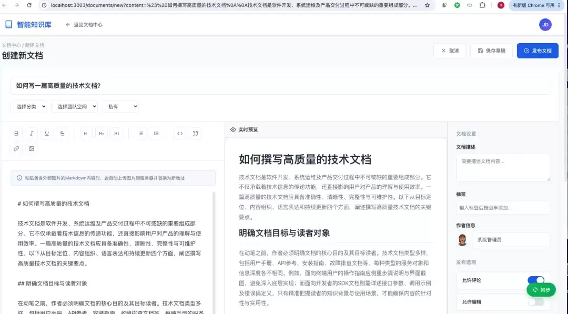Click the 智能知识库 title text
Image resolution: width=568 pixels, height=314 pixels.
(x=34, y=25)
